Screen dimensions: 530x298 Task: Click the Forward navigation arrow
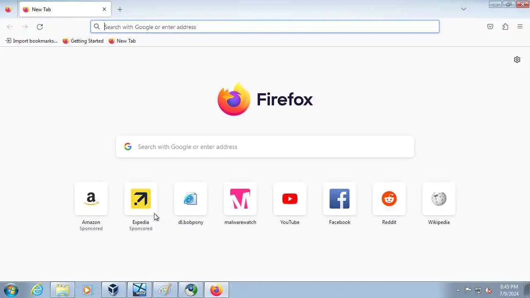(25, 27)
